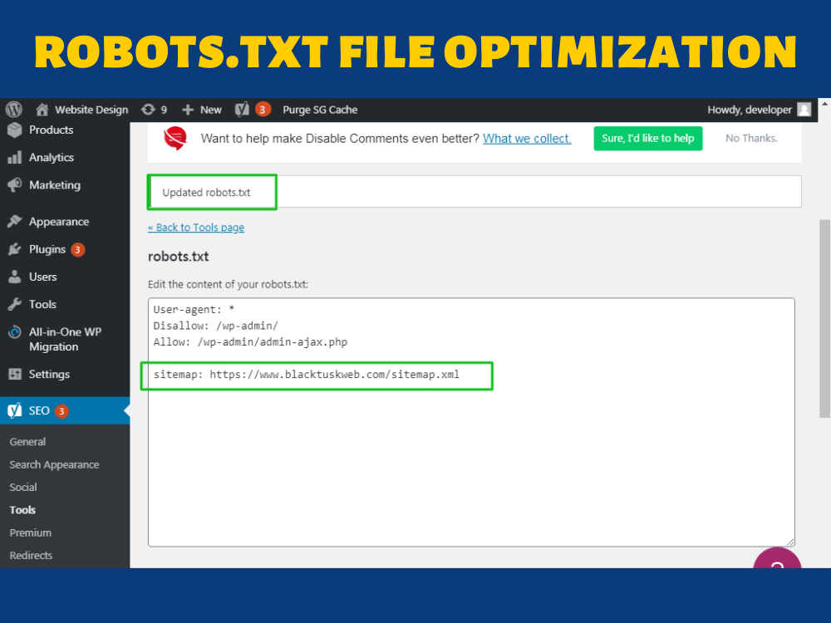Select the SEO menu item

coord(39,410)
